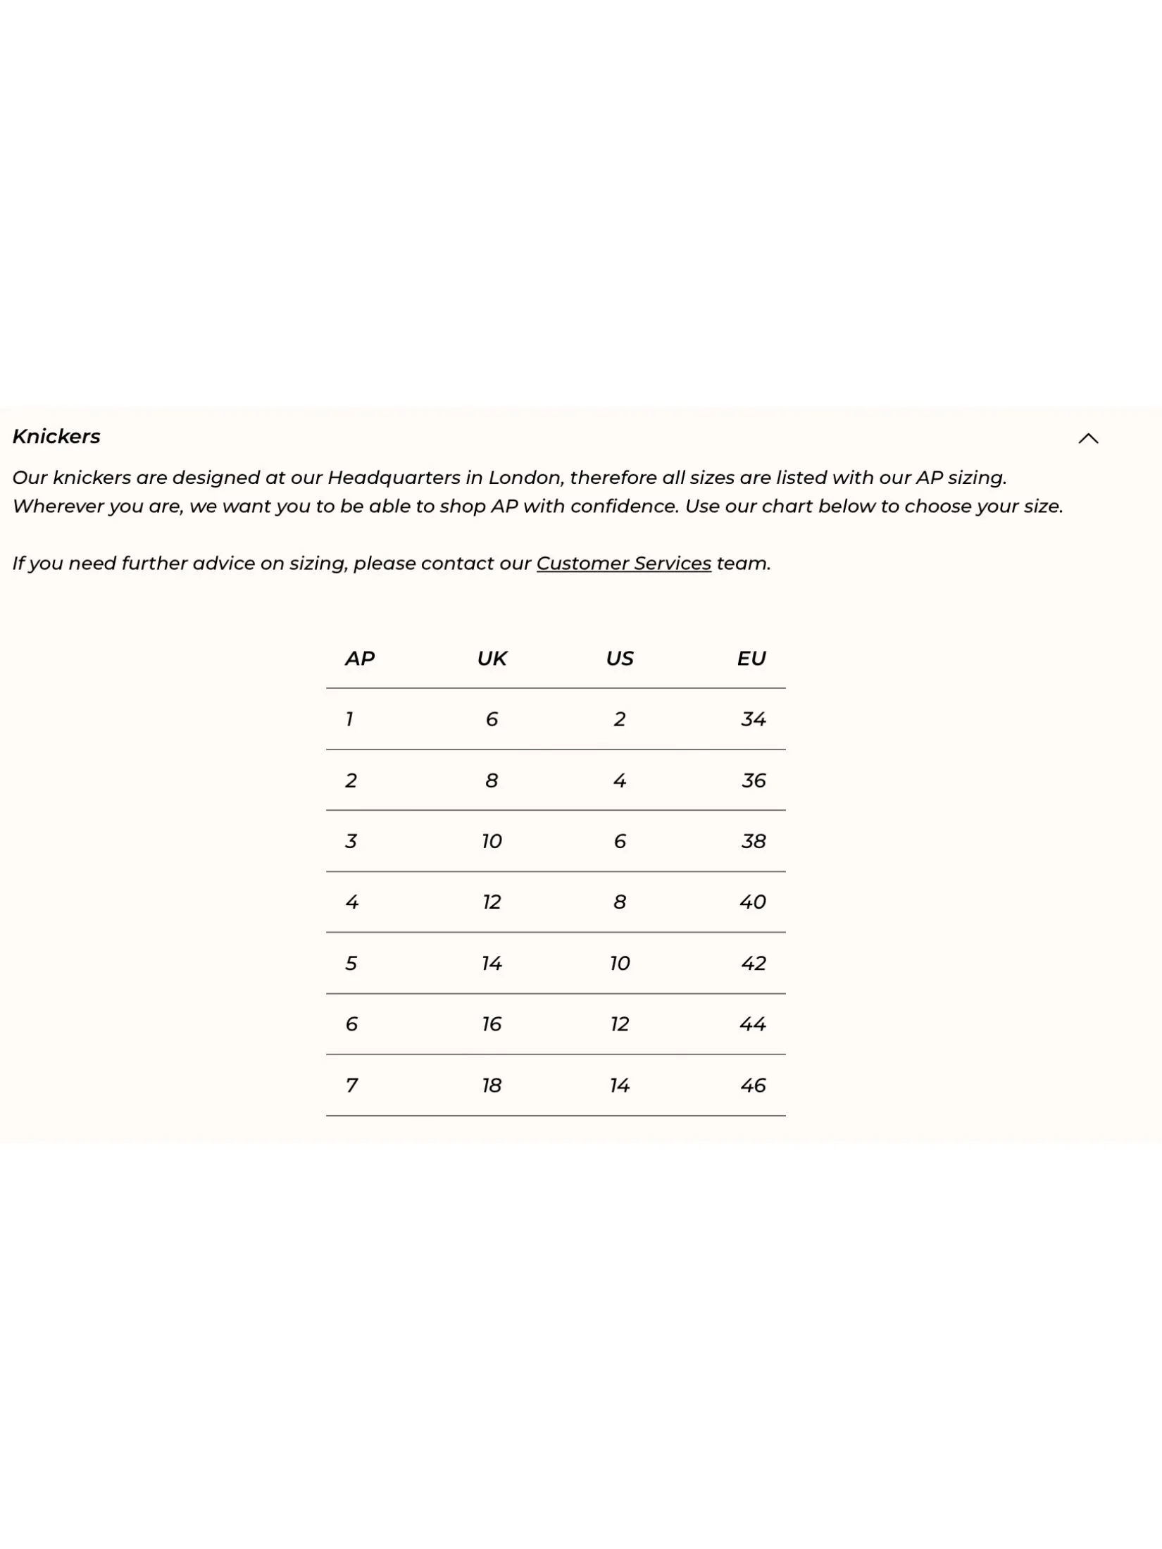
Task: Select EU size 34 in the chart
Action: pyautogui.click(x=753, y=719)
